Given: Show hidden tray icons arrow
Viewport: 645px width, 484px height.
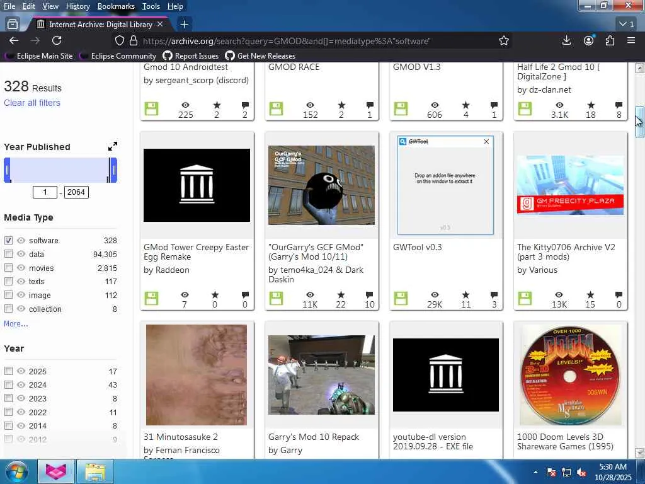Looking at the screenshot, I should pyautogui.click(x=535, y=473).
